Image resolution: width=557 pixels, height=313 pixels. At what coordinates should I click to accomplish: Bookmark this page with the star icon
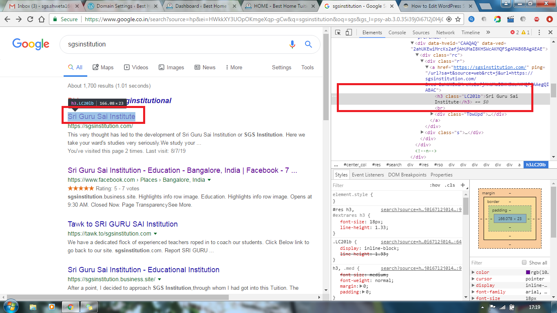click(458, 19)
